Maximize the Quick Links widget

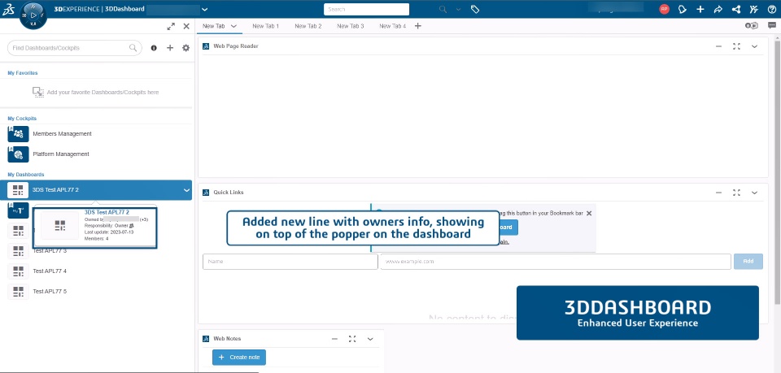[736, 193]
